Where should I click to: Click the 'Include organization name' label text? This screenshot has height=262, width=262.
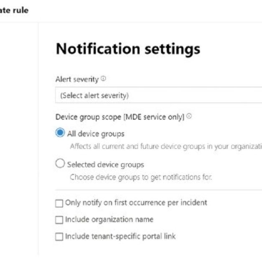pos(109,219)
